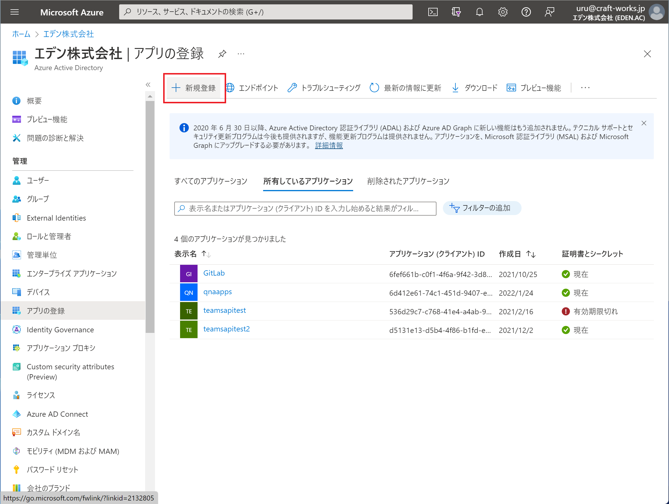Select アプリの登録 in sidebar
The height and width of the screenshot is (504, 669).
coord(73,311)
